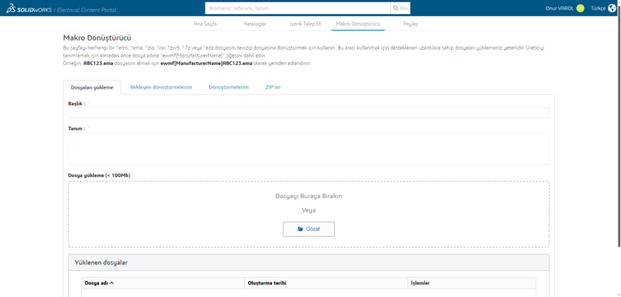621x297 pixels.
Task: Go to the Ana Sayfa page
Action: (204, 24)
